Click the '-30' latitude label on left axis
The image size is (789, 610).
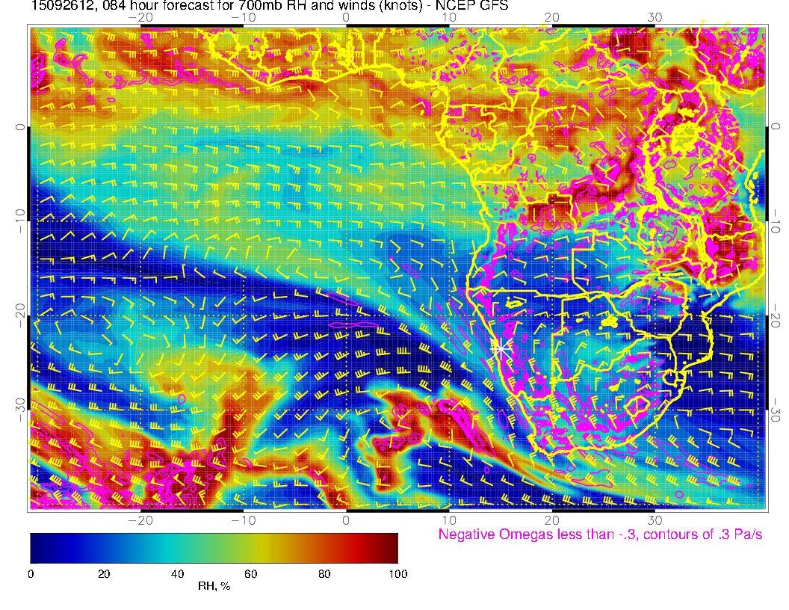pyautogui.click(x=19, y=410)
